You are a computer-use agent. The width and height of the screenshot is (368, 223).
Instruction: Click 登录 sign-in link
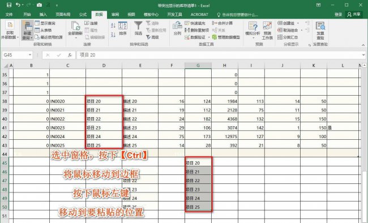tap(338, 15)
